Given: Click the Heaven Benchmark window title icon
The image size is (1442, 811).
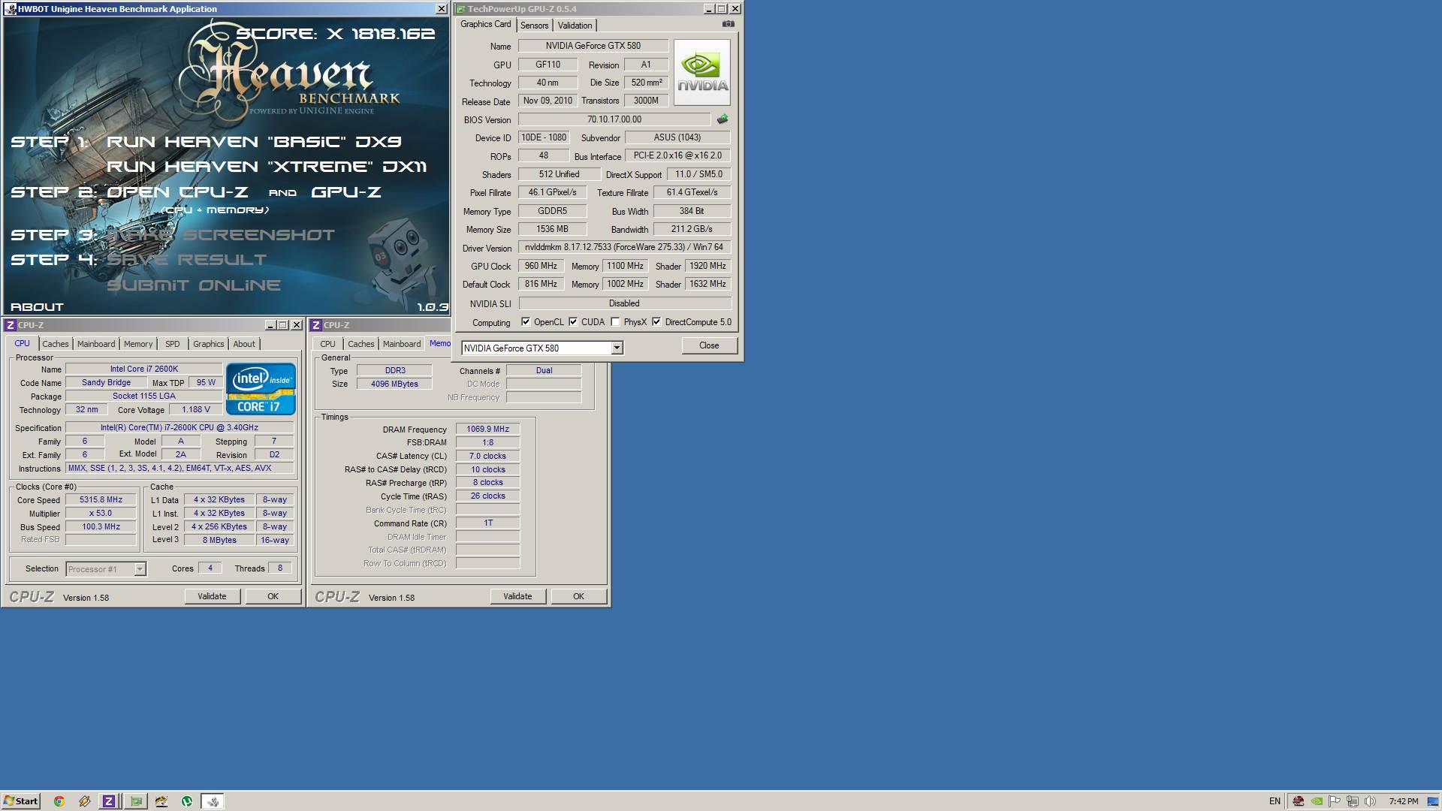Looking at the screenshot, I should tap(10, 9).
